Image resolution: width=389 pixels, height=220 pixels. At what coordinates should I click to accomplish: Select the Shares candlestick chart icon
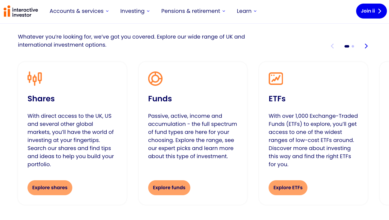point(34,78)
